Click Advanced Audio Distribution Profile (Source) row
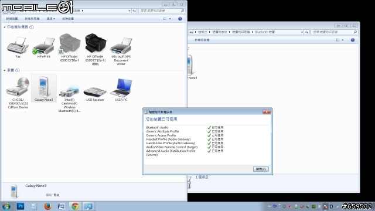The height and width of the screenshot is (211, 375). coord(185,153)
